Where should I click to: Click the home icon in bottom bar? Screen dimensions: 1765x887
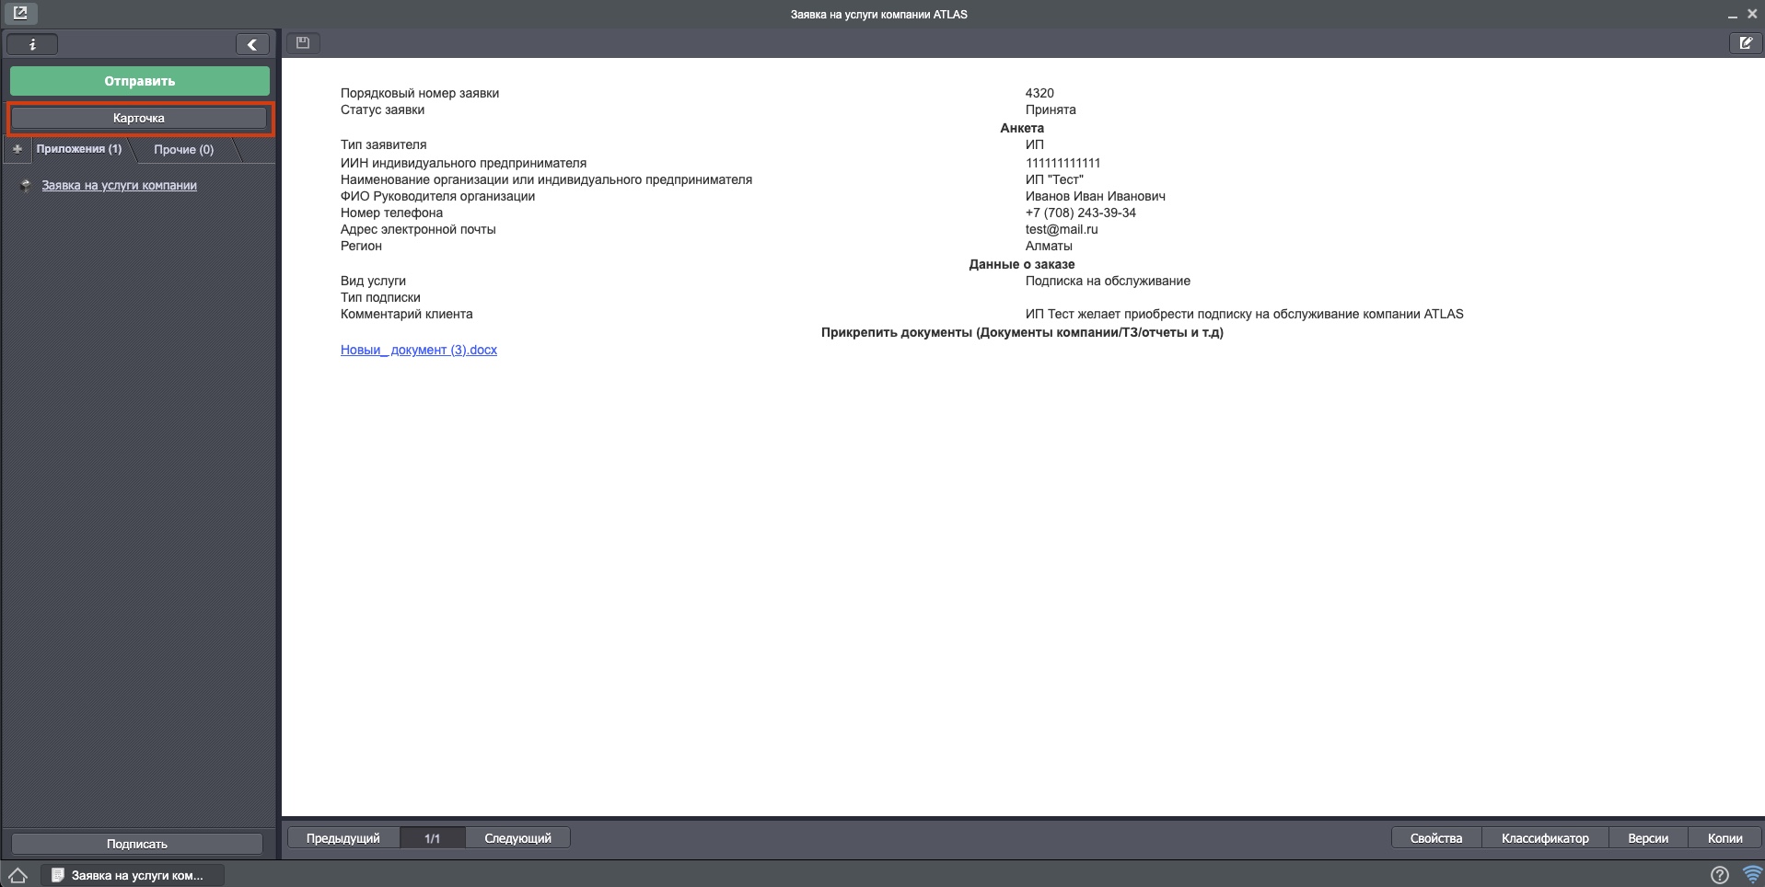(x=18, y=875)
